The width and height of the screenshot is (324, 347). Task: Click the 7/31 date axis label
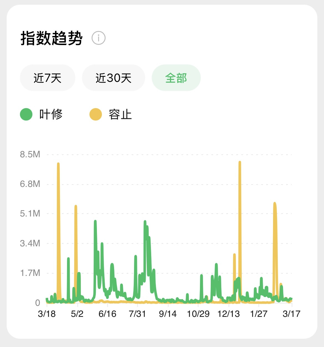click(138, 314)
